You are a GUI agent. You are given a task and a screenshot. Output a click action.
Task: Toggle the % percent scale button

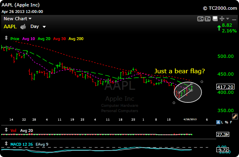pos(226,122)
